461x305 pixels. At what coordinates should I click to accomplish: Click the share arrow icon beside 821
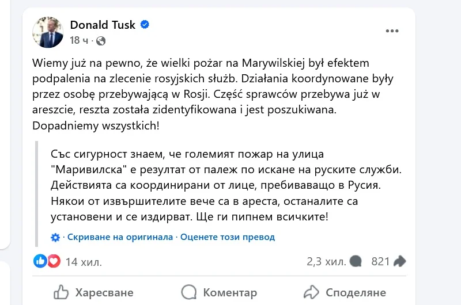click(399, 262)
